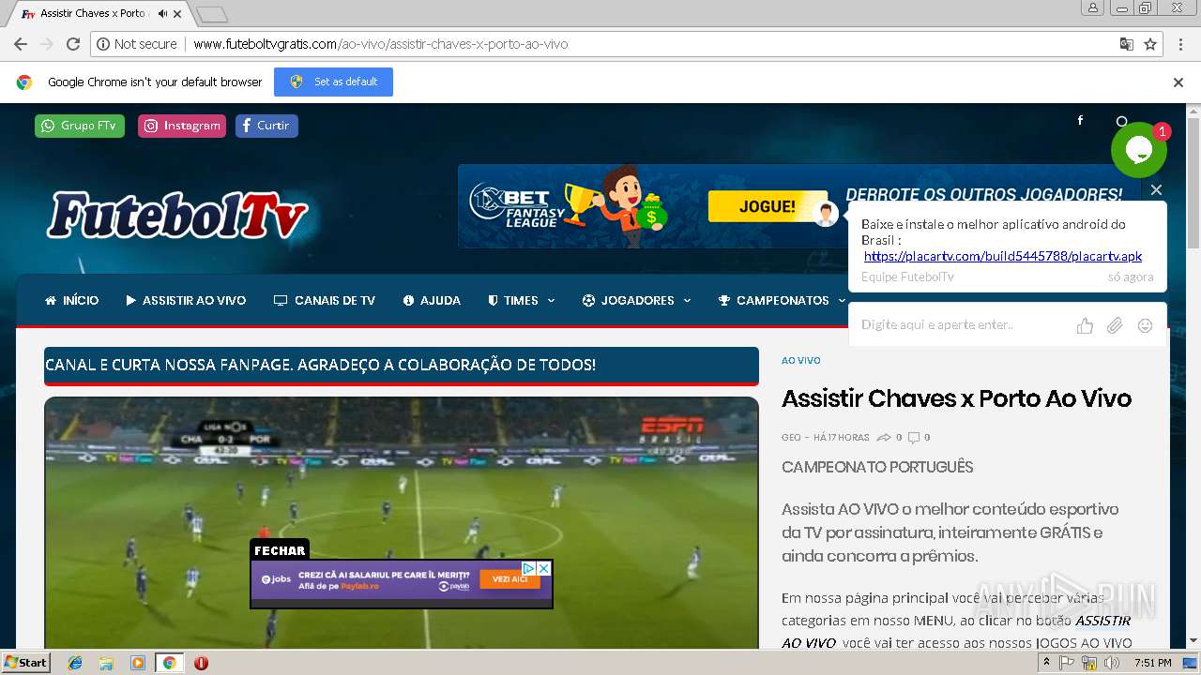Open the WhatsApp Grupo FTv button
The width and height of the screenshot is (1201, 675).
coord(80,126)
